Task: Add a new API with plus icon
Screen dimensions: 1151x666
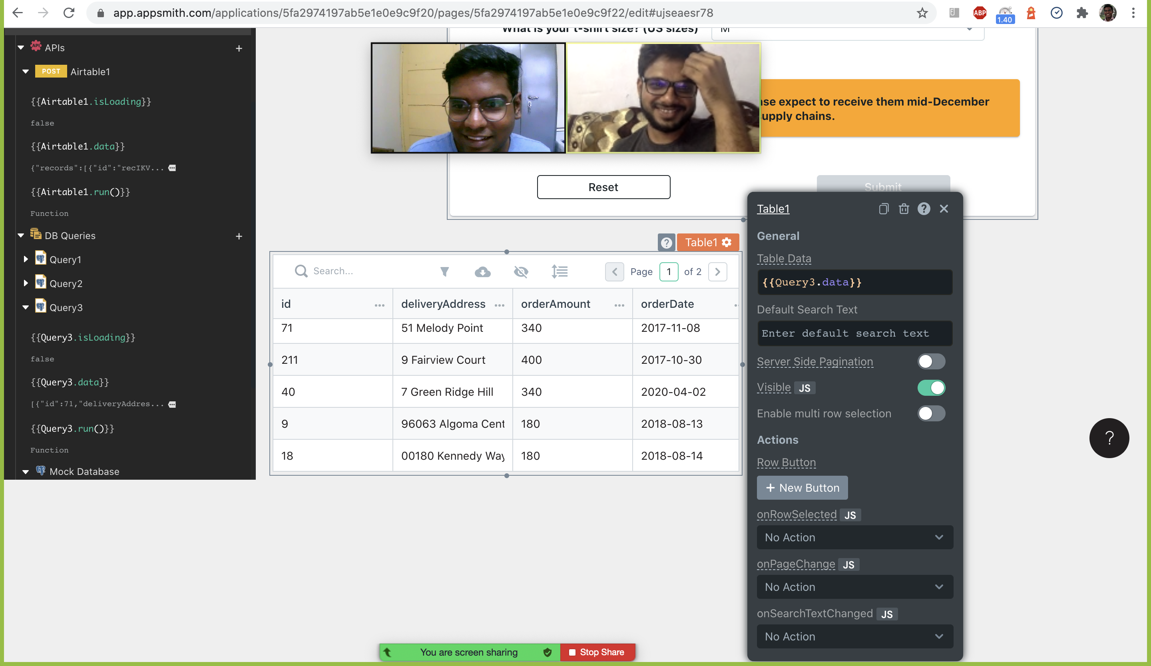Action: 239,48
